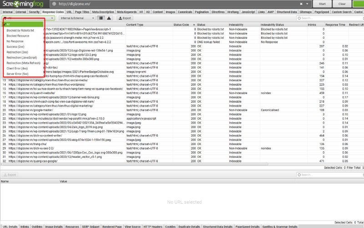Open the HTTP Headers bottom tab
This screenshot has width=364, height=228.
click(x=153, y=226)
